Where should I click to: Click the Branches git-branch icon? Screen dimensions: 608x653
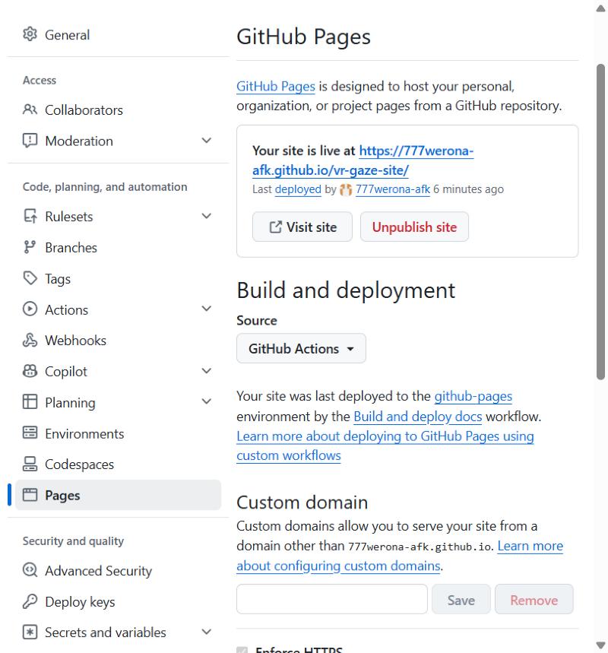30,247
